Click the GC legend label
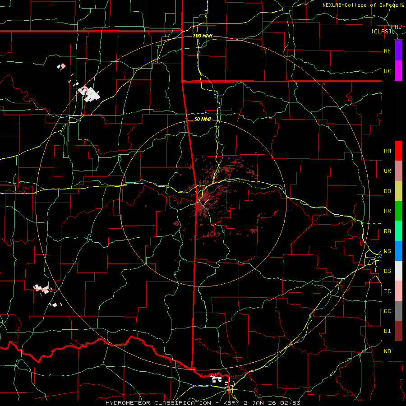The height and width of the screenshot is (406, 406). pyautogui.click(x=387, y=311)
